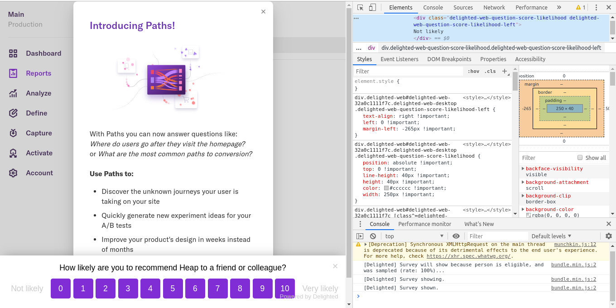Open the Performance monitor drawer tab

tap(425, 224)
